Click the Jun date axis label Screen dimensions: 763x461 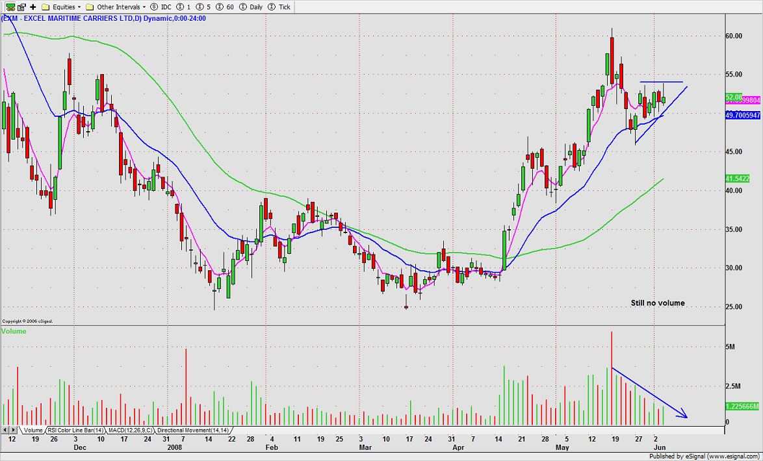coord(659,447)
